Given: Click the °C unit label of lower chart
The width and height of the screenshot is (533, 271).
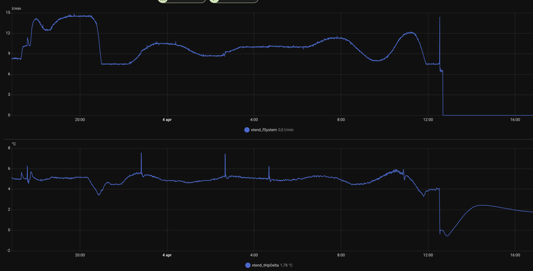Looking at the screenshot, I should click(14, 144).
